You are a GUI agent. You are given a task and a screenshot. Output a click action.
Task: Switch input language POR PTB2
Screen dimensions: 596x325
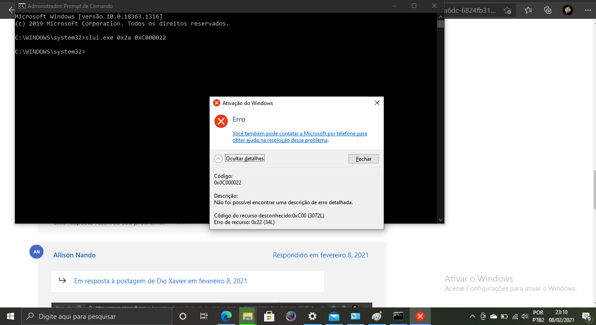[538, 316]
